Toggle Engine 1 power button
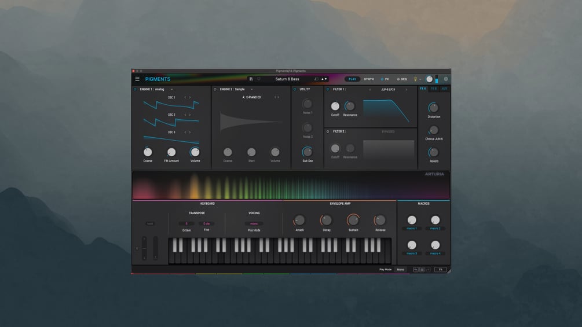This screenshot has height=327, width=582. pos(135,89)
